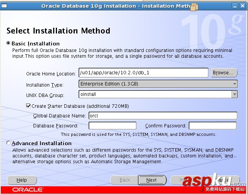248x194 pixels.
Task: Close the Oracle installer window
Action: point(243,6)
